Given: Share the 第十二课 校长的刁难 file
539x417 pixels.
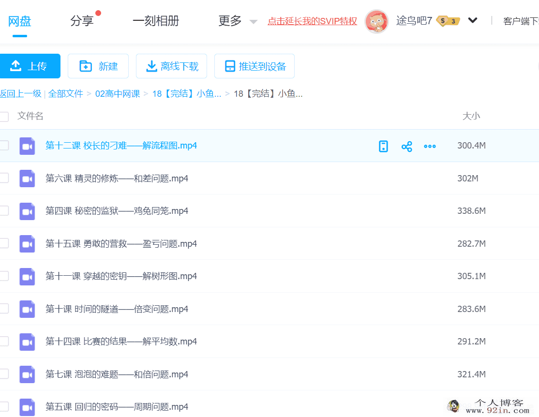Looking at the screenshot, I should 406,147.
